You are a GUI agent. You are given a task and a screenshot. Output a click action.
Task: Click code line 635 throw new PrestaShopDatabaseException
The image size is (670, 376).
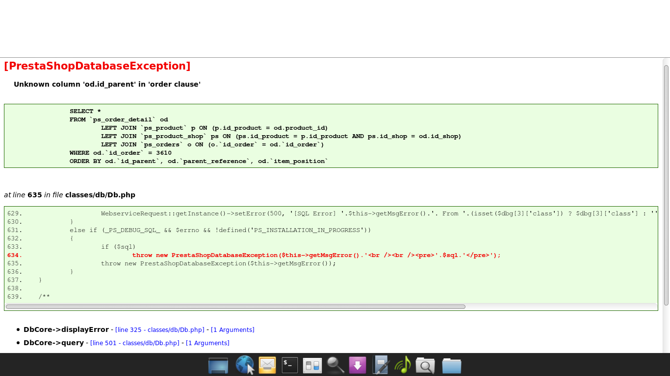pyautogui.click(x=172, y=263)
